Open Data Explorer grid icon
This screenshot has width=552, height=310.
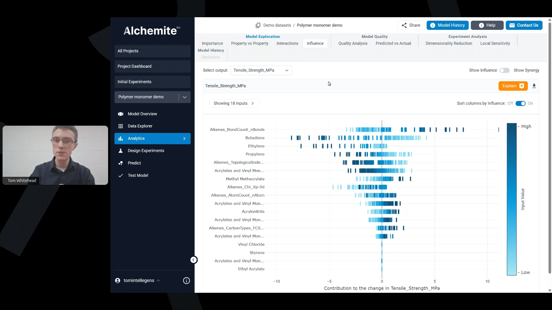click(x=120, y=126)
